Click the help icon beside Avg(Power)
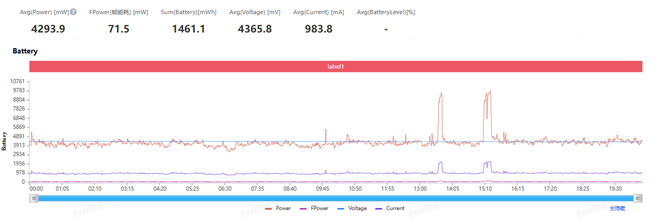Viewport: 666px width, 220px height. click(73, 12)
